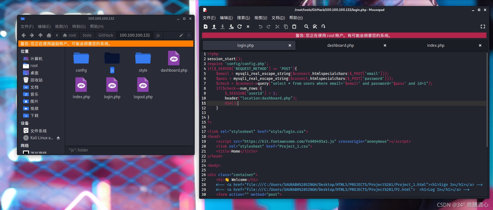Viewport: 493px width, 210px height.
Task: Open Mousepad 帮助(H) menu
Action: click(296, 18)
